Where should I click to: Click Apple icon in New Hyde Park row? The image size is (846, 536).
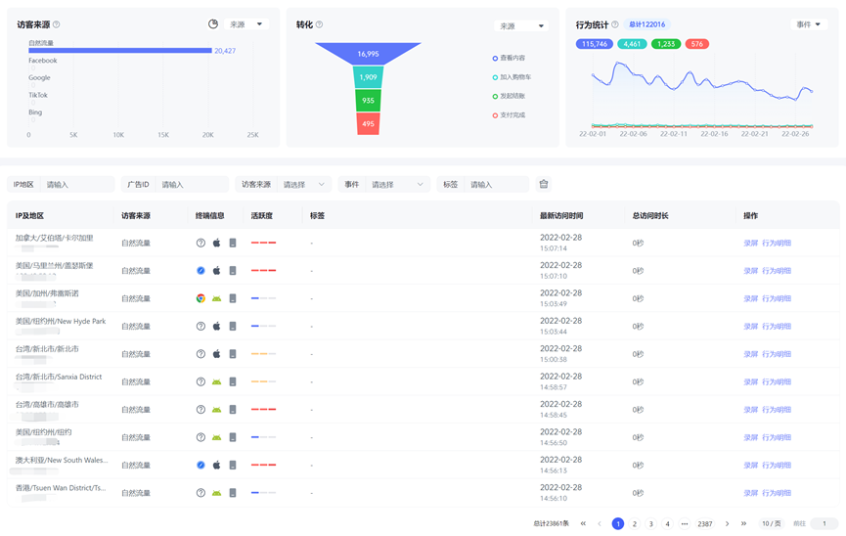point(216,326)
